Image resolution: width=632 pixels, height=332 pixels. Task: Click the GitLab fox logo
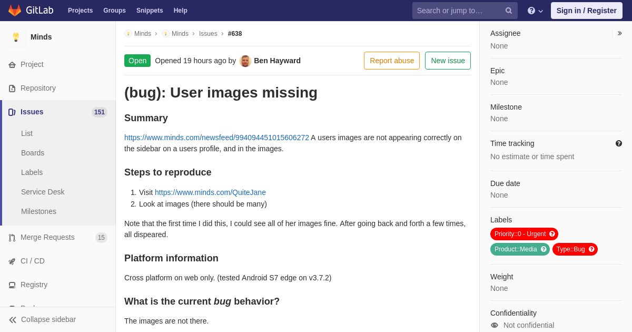(15, 11)
